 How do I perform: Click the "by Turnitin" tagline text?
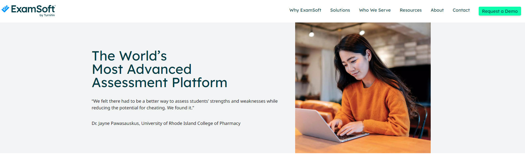point(47,15)
